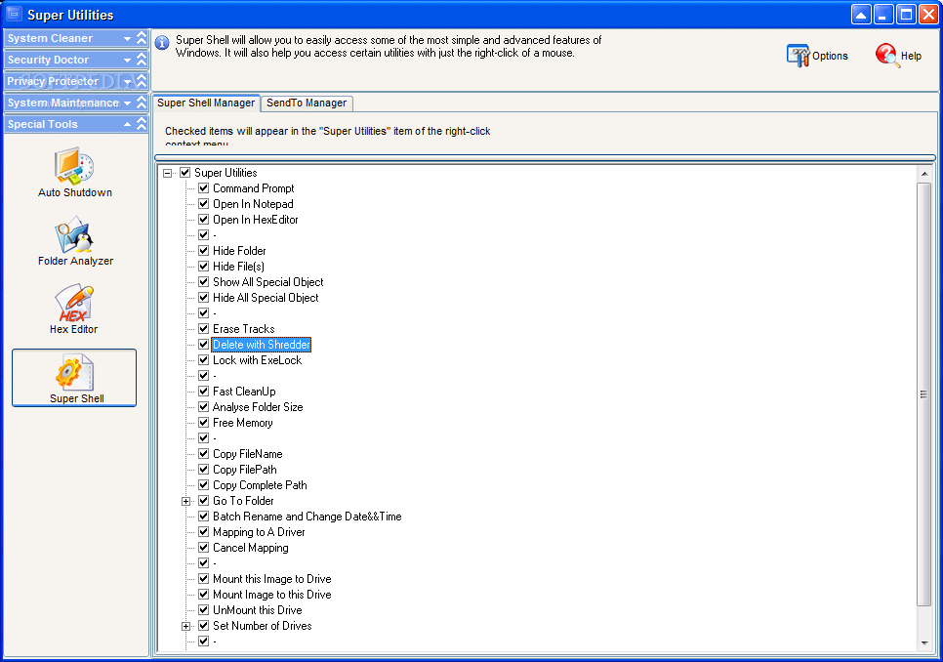
Task: Select Mount Image to this Drive item
Action: tap(271, 595)
